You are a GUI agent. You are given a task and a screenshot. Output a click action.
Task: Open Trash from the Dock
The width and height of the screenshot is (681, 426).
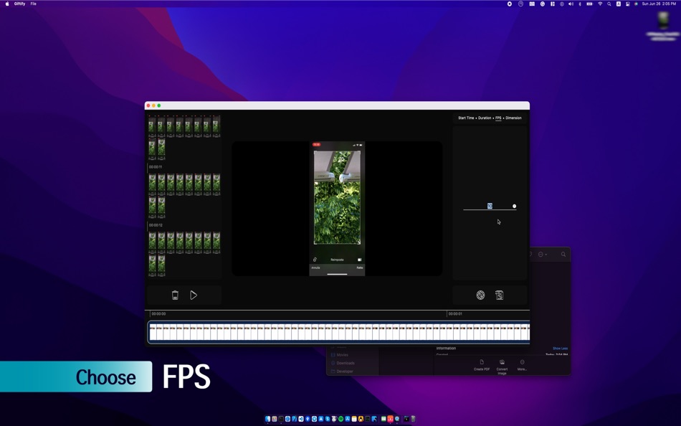pyautogui.click(x=413, y=419)
